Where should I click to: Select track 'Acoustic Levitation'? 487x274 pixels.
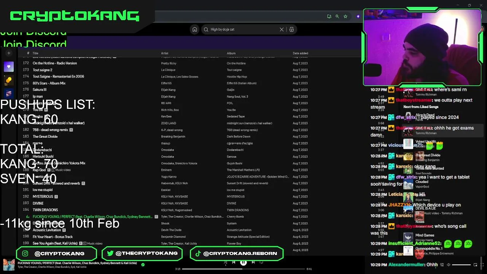tap(47, 230)
